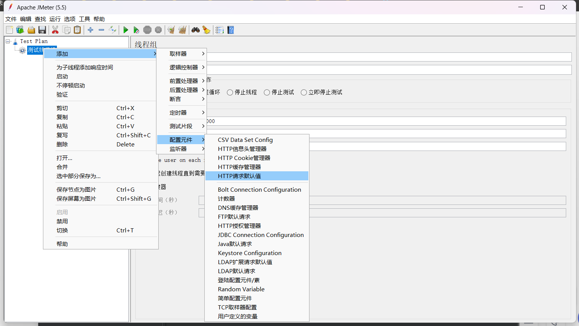Screen dimensions: 579x326
Task: Open the Templates toolbar icon
Action: [20, 30]
